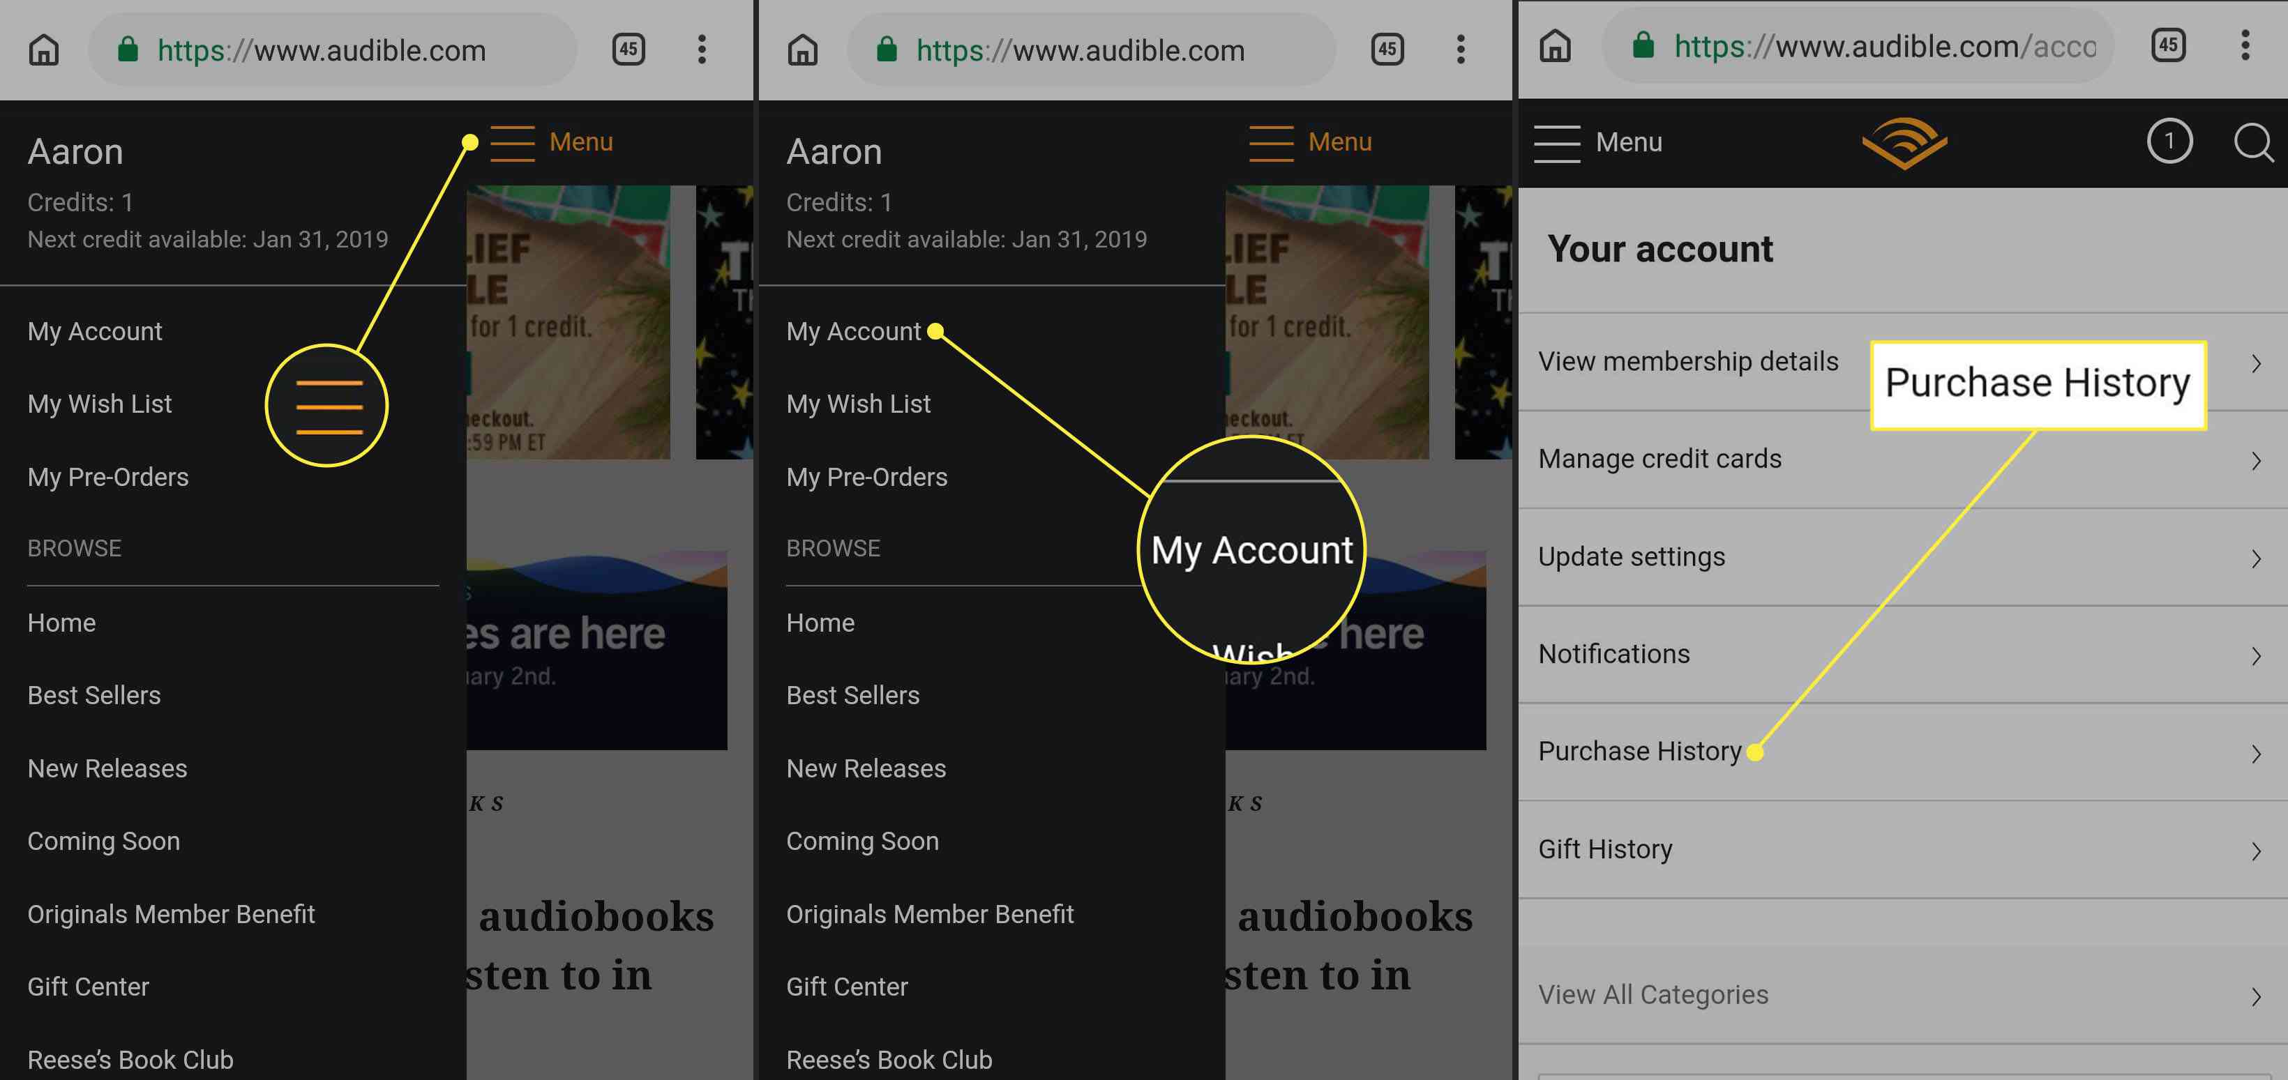Select Gift Center in the middle panel menu

click(x=846, y=987)
